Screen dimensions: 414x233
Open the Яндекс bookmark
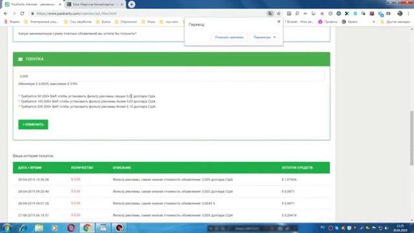point(12,21)
